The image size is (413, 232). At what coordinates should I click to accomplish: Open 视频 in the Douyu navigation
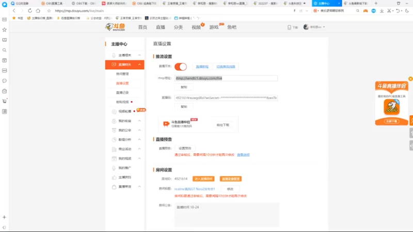pos(196,27)
